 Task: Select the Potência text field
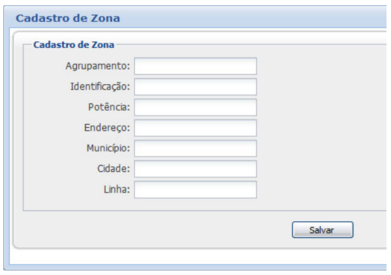195,107
